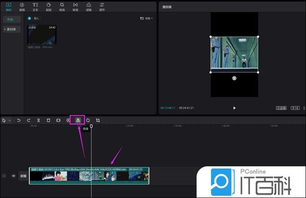The width and height of the screenshot is (306, 198).
Task: Open the 特效 (Effects) panel icon
Action: (x=62, y=6)
